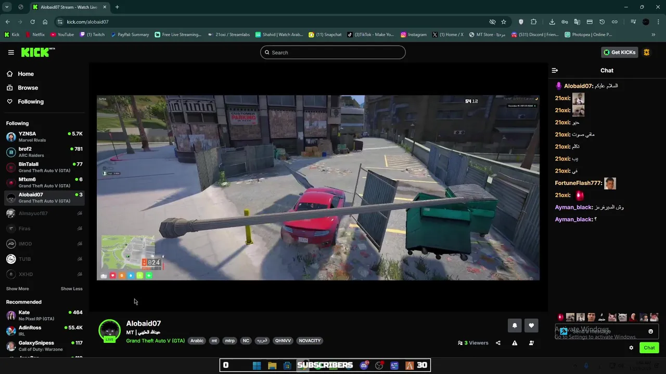This screenshot has height=374, width=666.
Task: Open File Explorer from the taskbar
Action: coord(272,365)
